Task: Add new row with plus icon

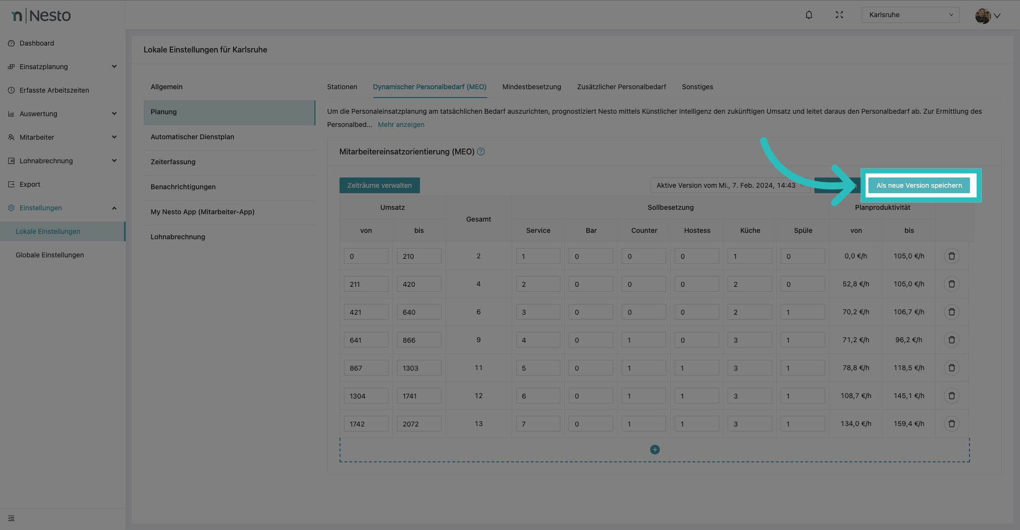Action: (654, 450)
